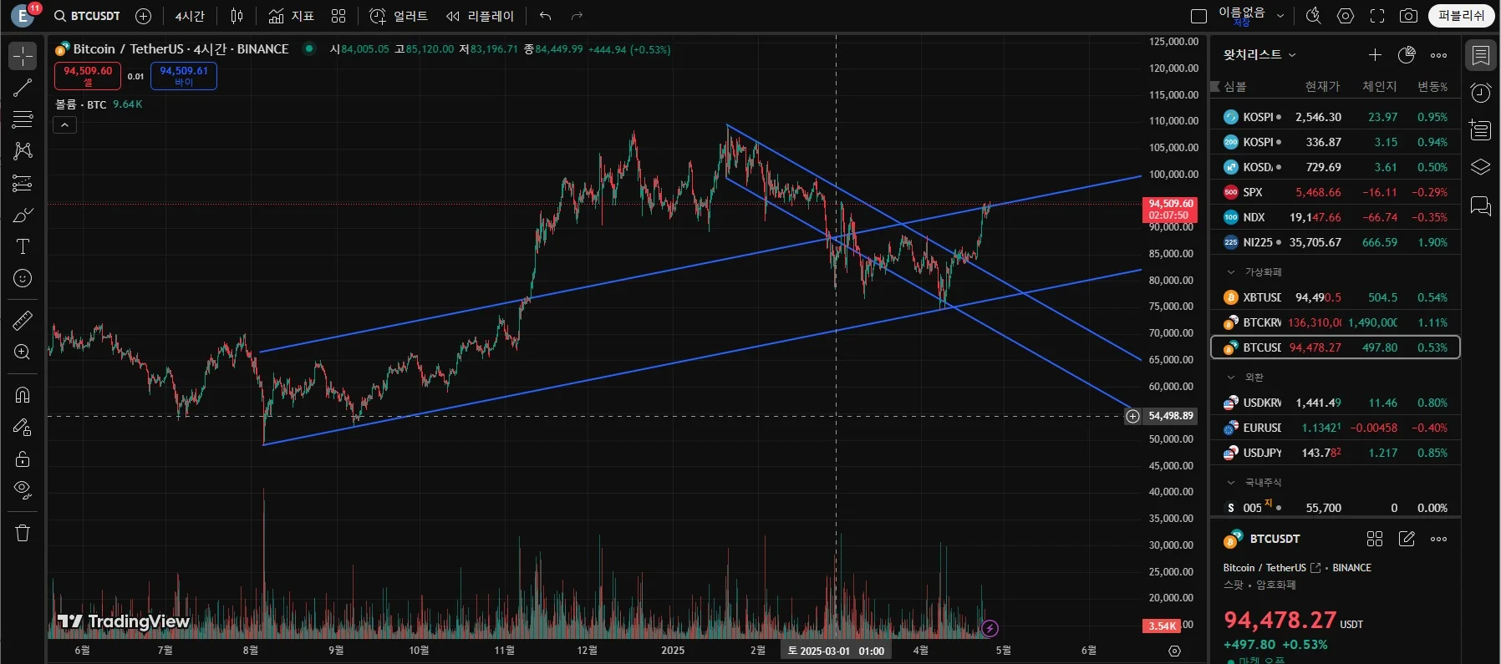The width and height of the screenshot is (1501, 664).
Task: Click the green market status dot
Action: point(309,48)
